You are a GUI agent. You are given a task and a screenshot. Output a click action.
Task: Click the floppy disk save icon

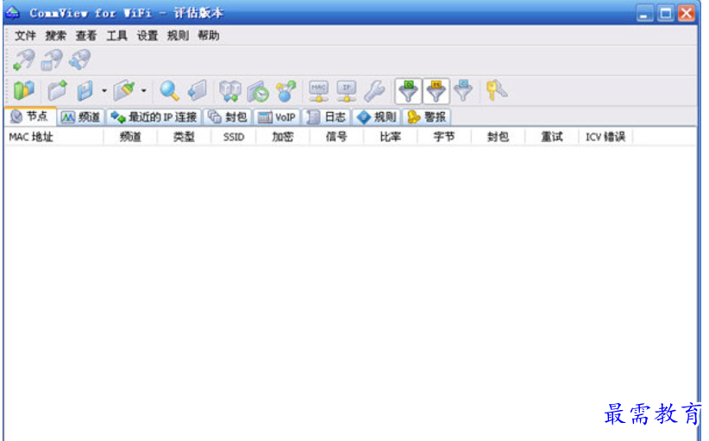85,90
